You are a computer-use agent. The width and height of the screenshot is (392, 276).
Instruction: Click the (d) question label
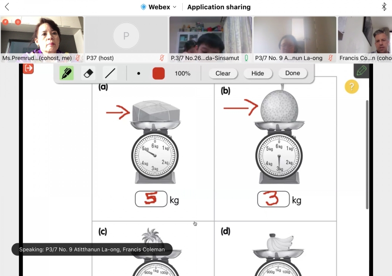(225, 231)
